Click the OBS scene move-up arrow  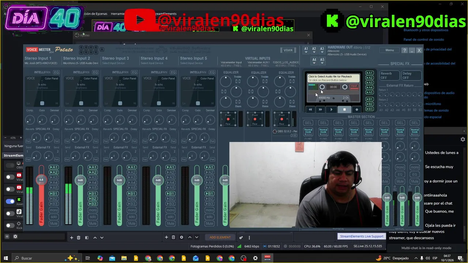coord(95,237)
